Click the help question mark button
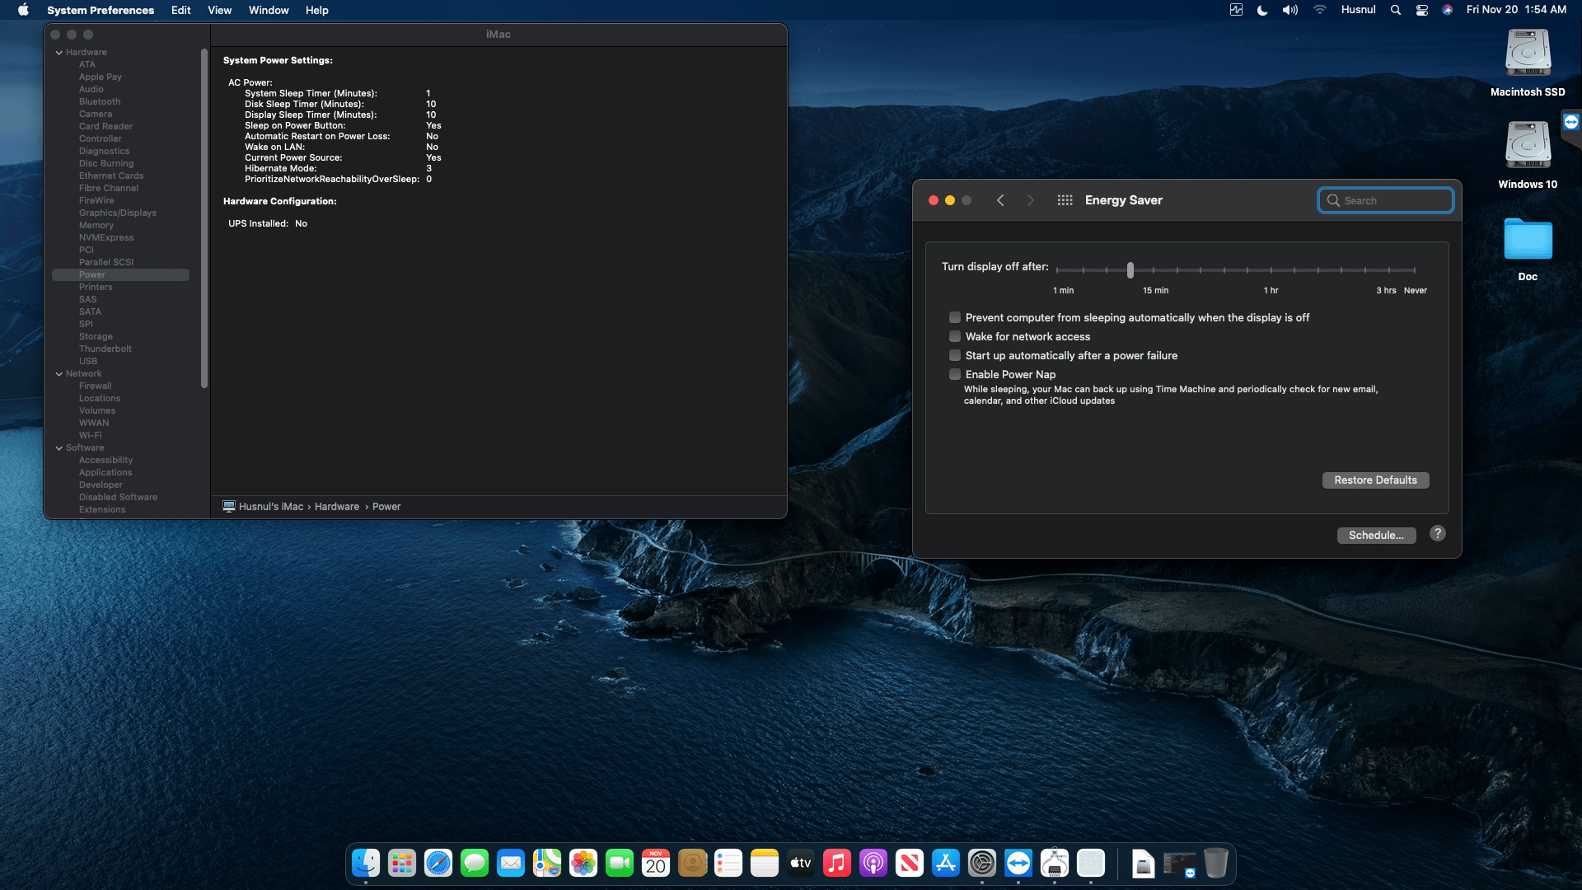This screenshot has width=1582, height=890. tap(1438, 533)
